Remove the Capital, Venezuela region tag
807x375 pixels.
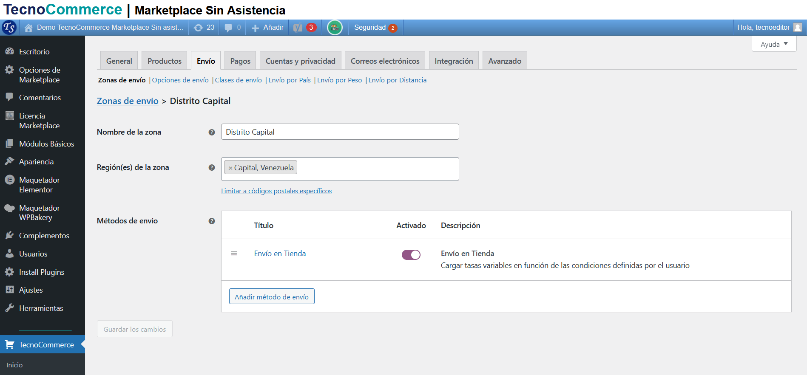pos(230,168)
